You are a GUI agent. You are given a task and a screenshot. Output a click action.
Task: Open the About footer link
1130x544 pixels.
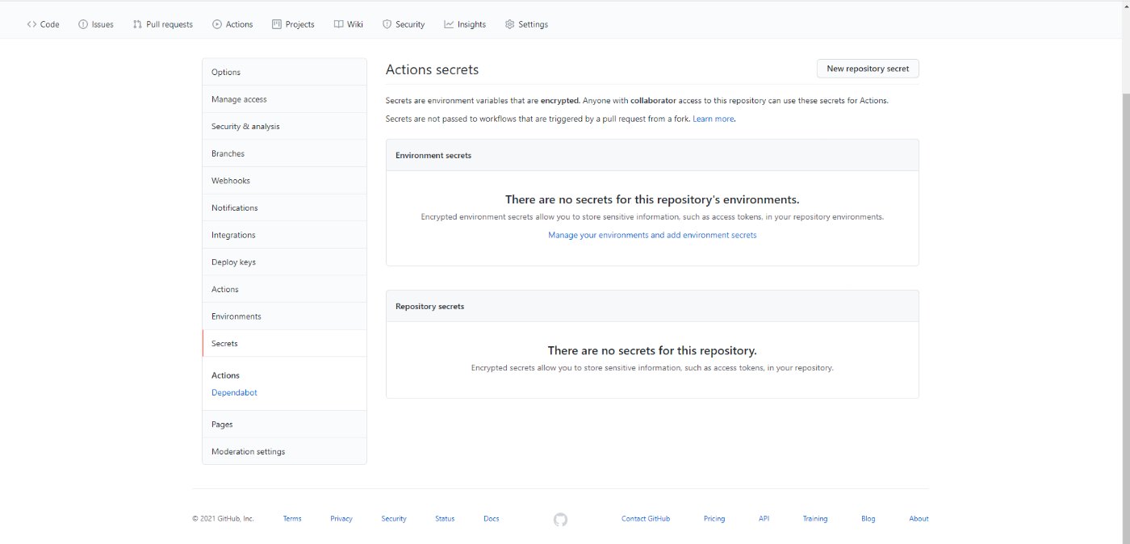coord(919,519)
